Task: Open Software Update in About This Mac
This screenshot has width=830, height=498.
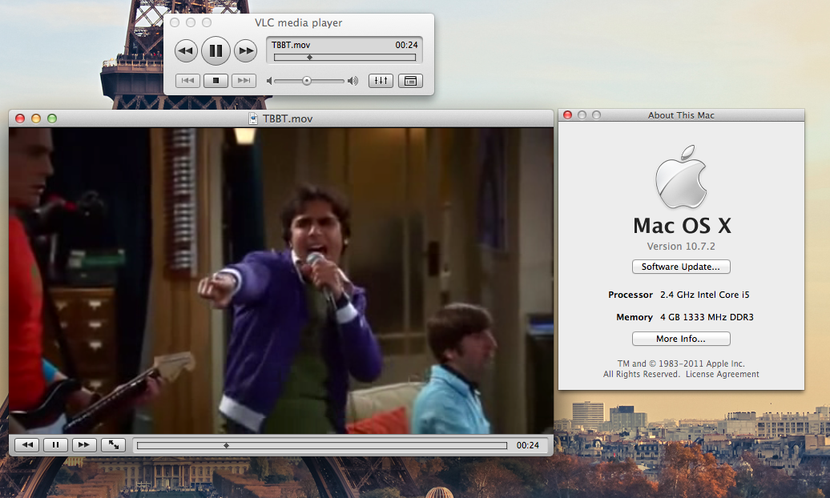Action: [681, 267]
